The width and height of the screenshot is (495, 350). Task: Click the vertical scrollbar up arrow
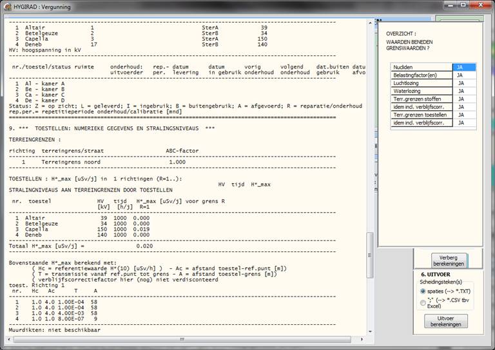(370, 23)
